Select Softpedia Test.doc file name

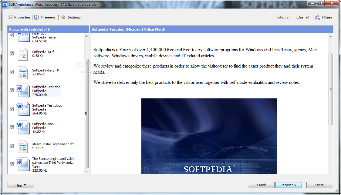coord(46,87)
